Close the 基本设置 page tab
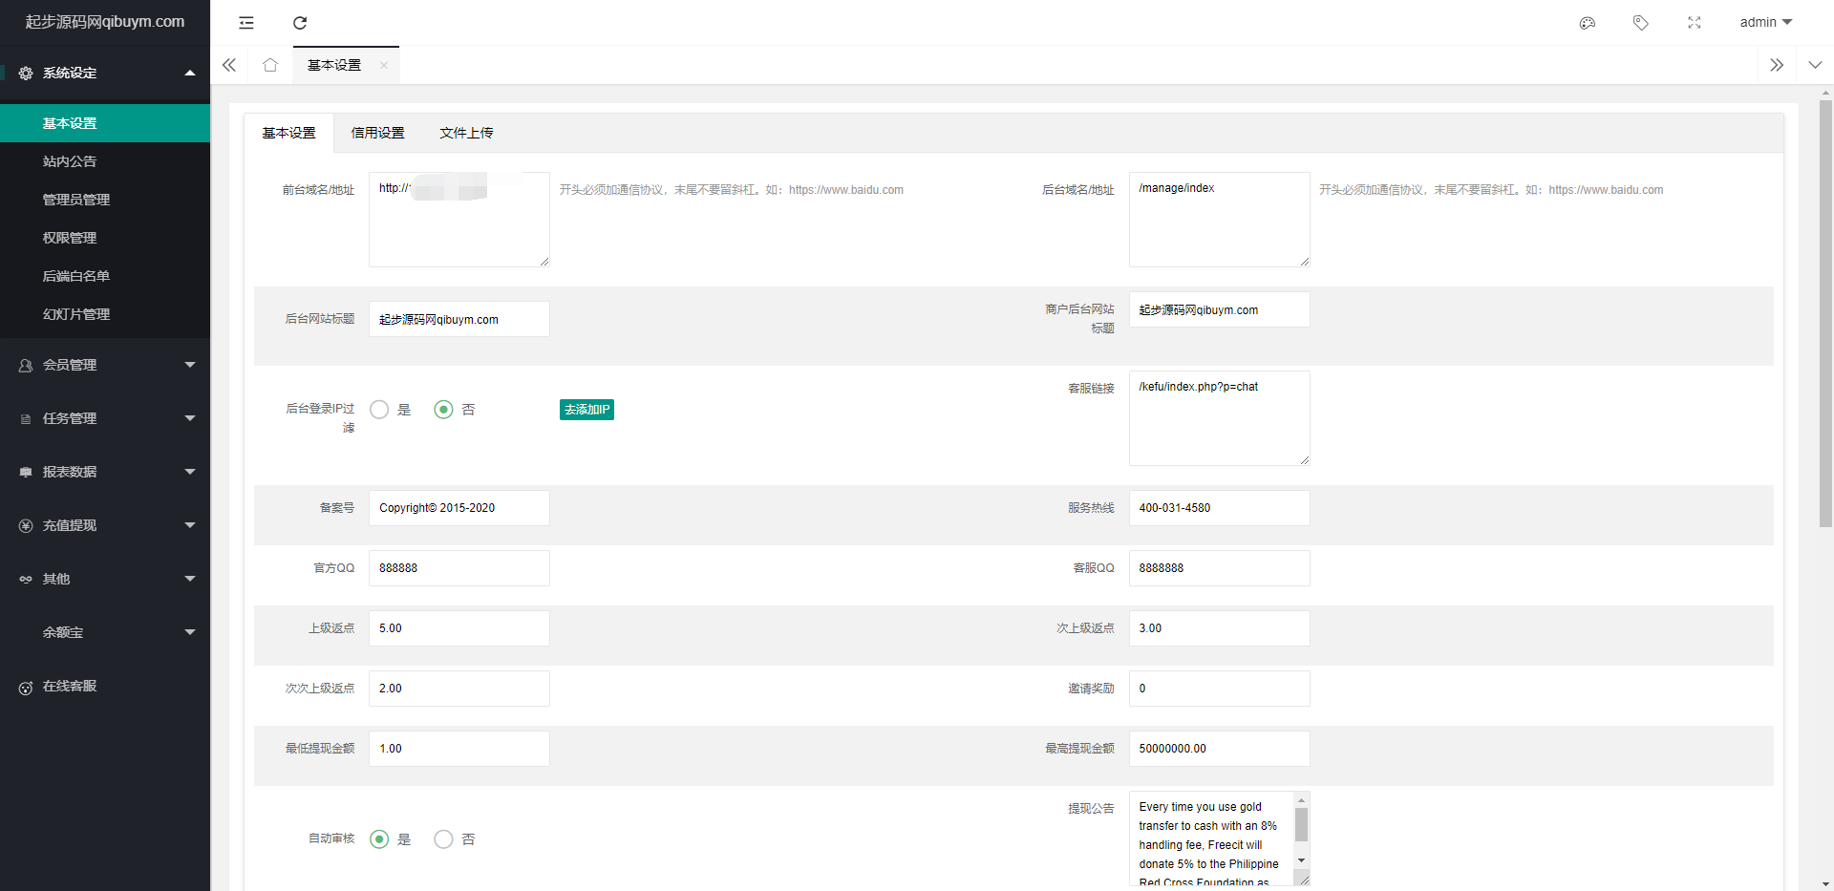The width and height of the screenshot is (1834, 891). click(384, 66)
